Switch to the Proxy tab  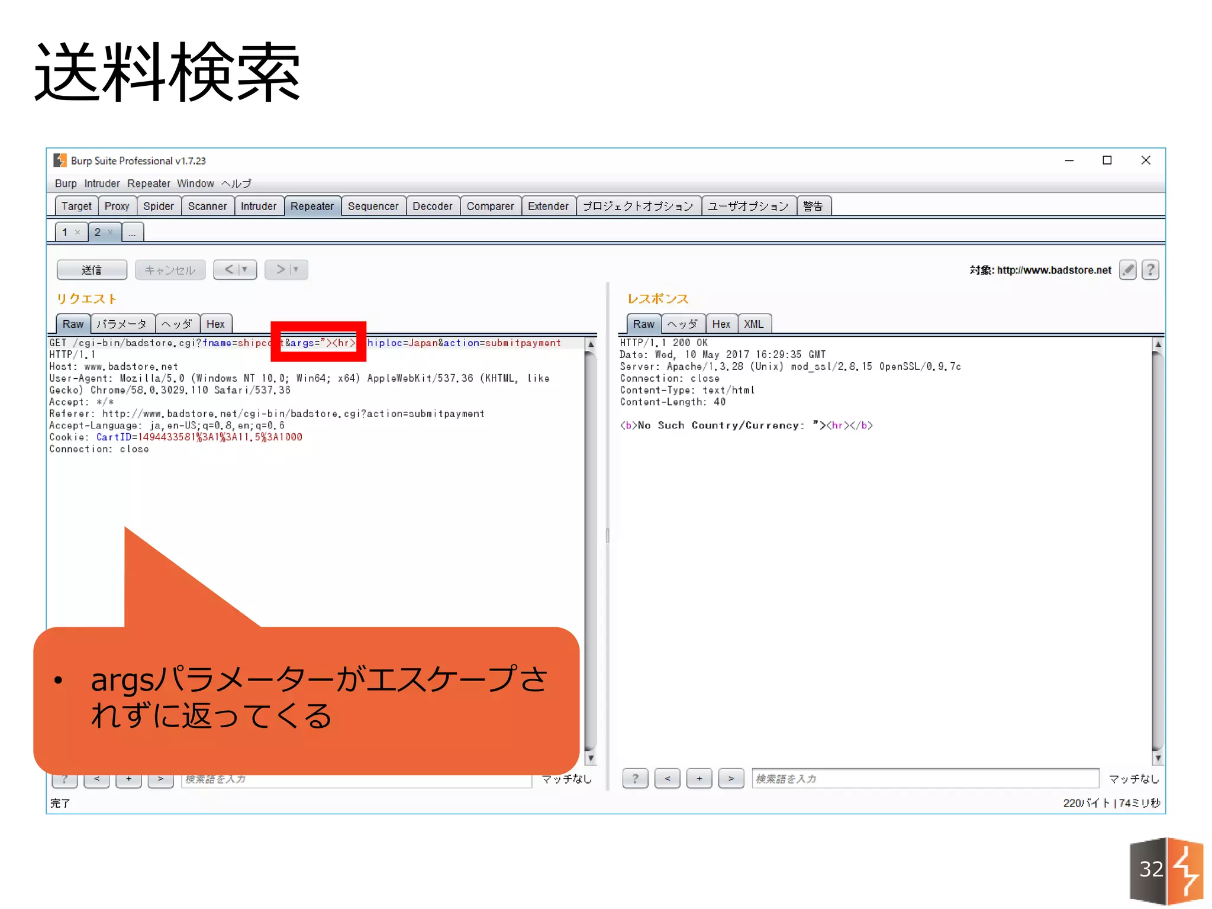click(117, 206)
